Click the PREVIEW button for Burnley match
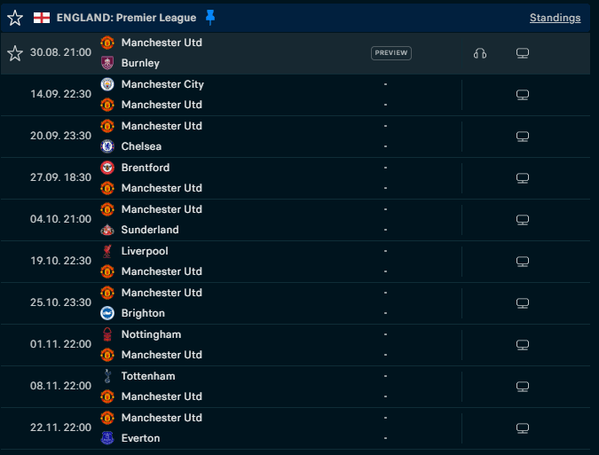599x455 pixels. [x=391, y=53]
